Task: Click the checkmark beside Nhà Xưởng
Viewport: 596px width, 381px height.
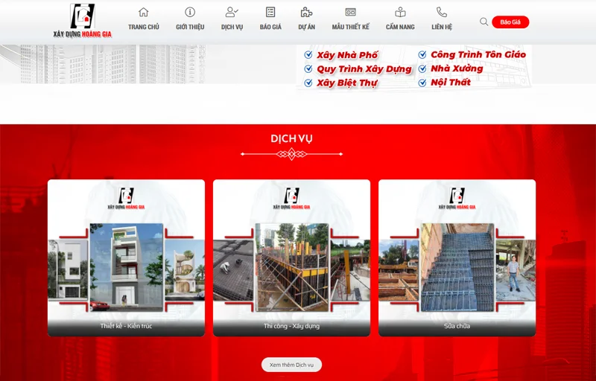Action: tap(422, 68)
